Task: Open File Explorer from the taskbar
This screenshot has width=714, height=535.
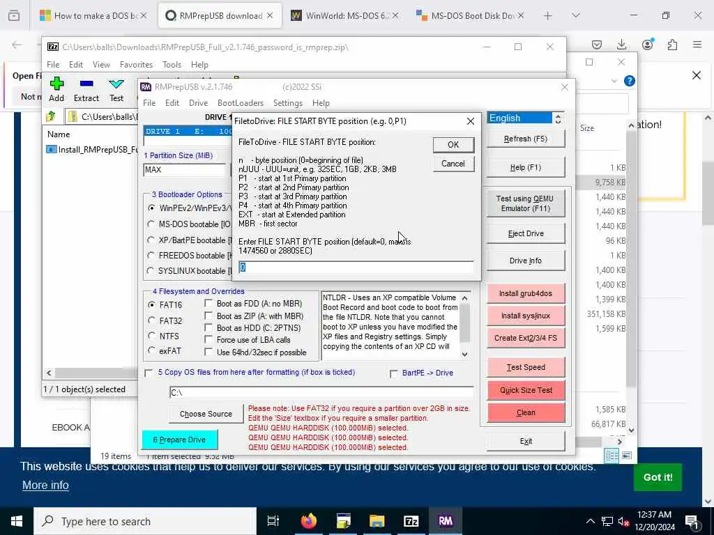Action: pyautogui.click(x=377, y=521)
